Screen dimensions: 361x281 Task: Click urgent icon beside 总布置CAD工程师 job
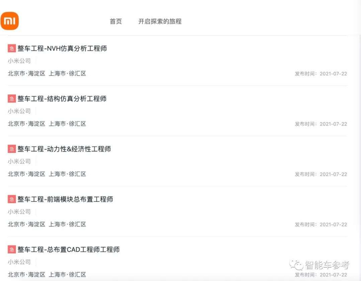(x=11, y=250)
